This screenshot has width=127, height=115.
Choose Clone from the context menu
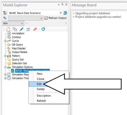pos(40,79)
